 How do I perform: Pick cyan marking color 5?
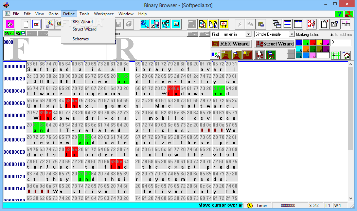tap(299, 49)
